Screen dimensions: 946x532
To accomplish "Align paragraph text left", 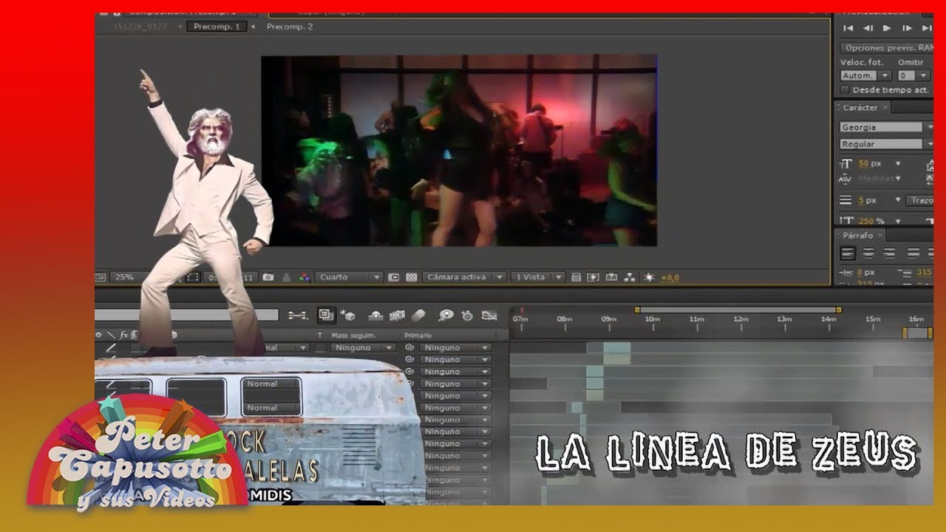I will pos(848,253).
